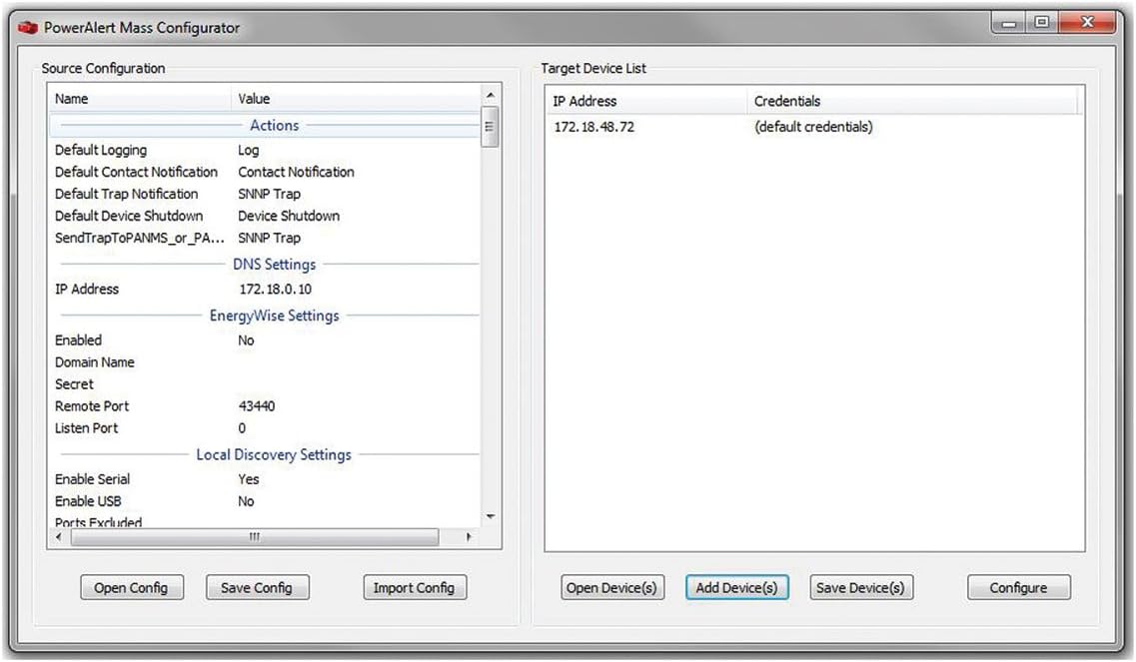The width and height of the screenshot is (1136, 662).
Task: Click the source list scroll up arrow
Action: [x=491, y=96]
